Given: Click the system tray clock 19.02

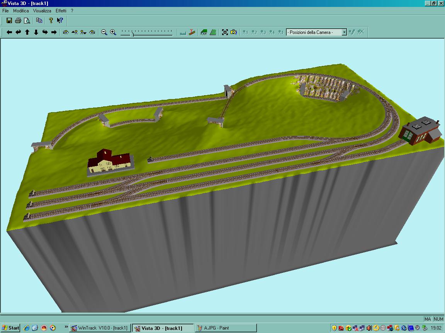Looking at the screenshot, I should point(436,328).
